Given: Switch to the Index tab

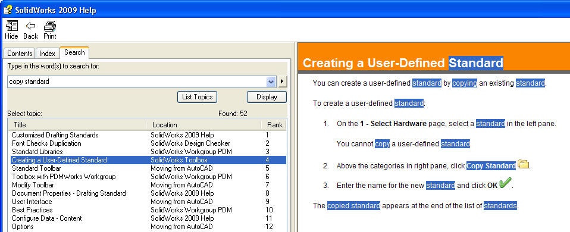Looking at the screenshot, I should (47, 54).
